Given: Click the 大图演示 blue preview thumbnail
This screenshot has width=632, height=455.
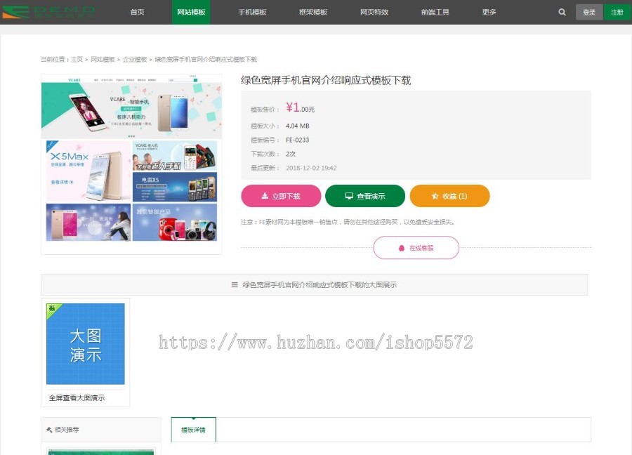Looking at the screenshot, I should (85, 344).
